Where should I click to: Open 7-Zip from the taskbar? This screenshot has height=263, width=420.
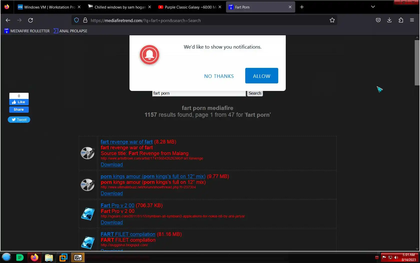pyautogui.click(x=78, y=257)
